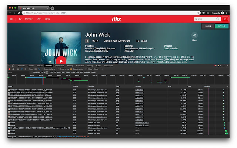
Task: Click the John Wick poster thumbnail
Action: pyautogui.click(x=61, y=48)
